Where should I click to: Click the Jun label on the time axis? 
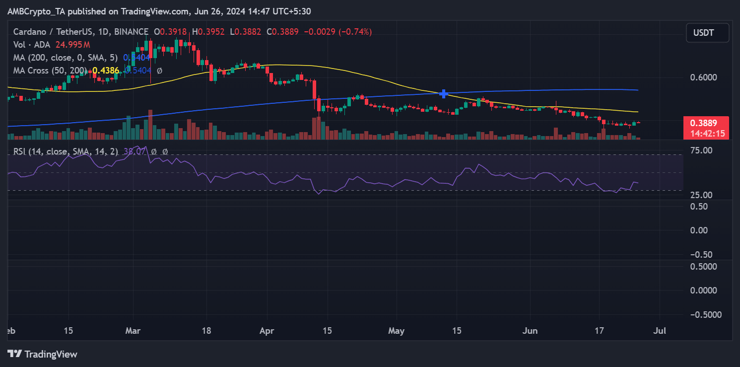click(x=530, y=330)
